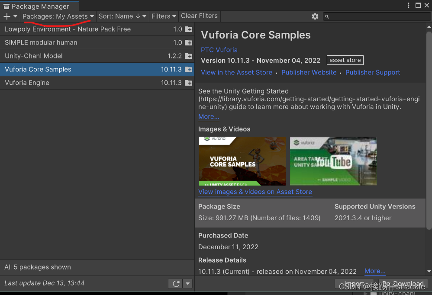This screenshot has width=432, height=295.
Task: Select Vuforia Engine package
Action: 97,83
